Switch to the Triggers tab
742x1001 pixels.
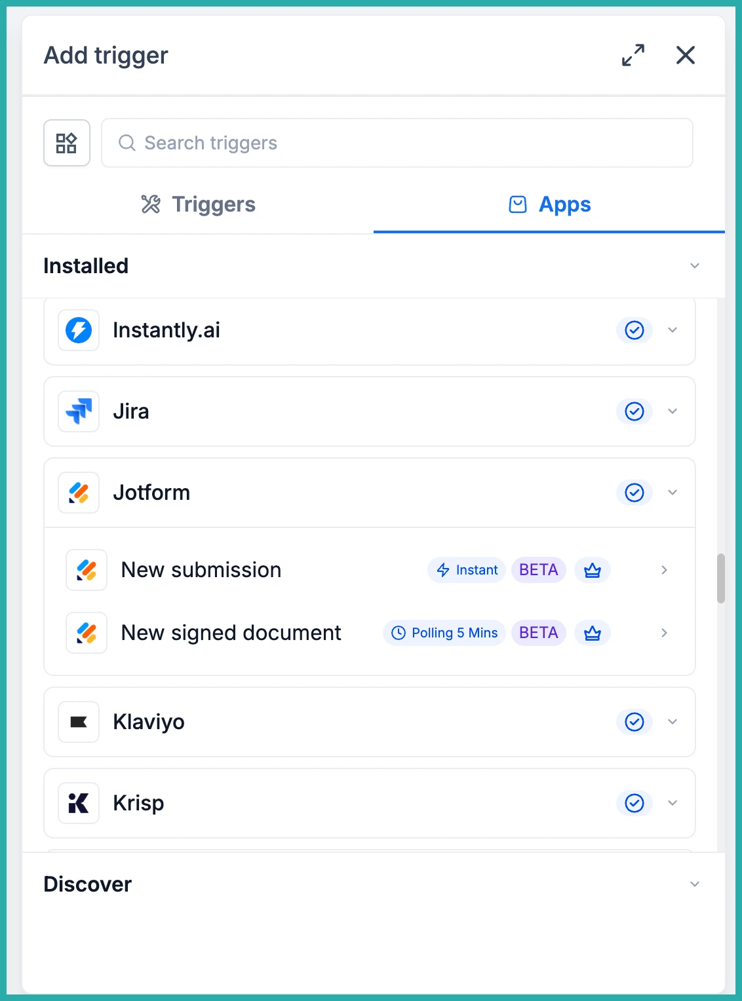point(198,204)
